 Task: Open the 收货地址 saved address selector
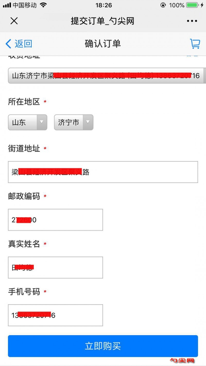(x=103, y=76)
